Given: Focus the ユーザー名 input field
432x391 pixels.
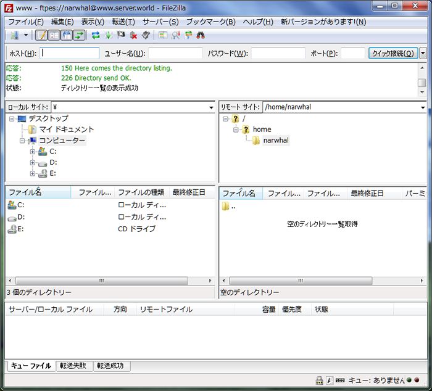Looking at the screenshot, I should click(x=175, y=53).
